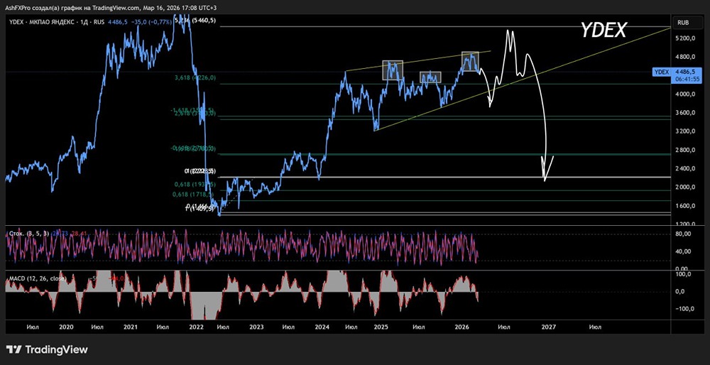Click the 4800,0 price axis label
The width and height of the screenshot is (710, 365).
pyautogui.click(x=685, y=57)
